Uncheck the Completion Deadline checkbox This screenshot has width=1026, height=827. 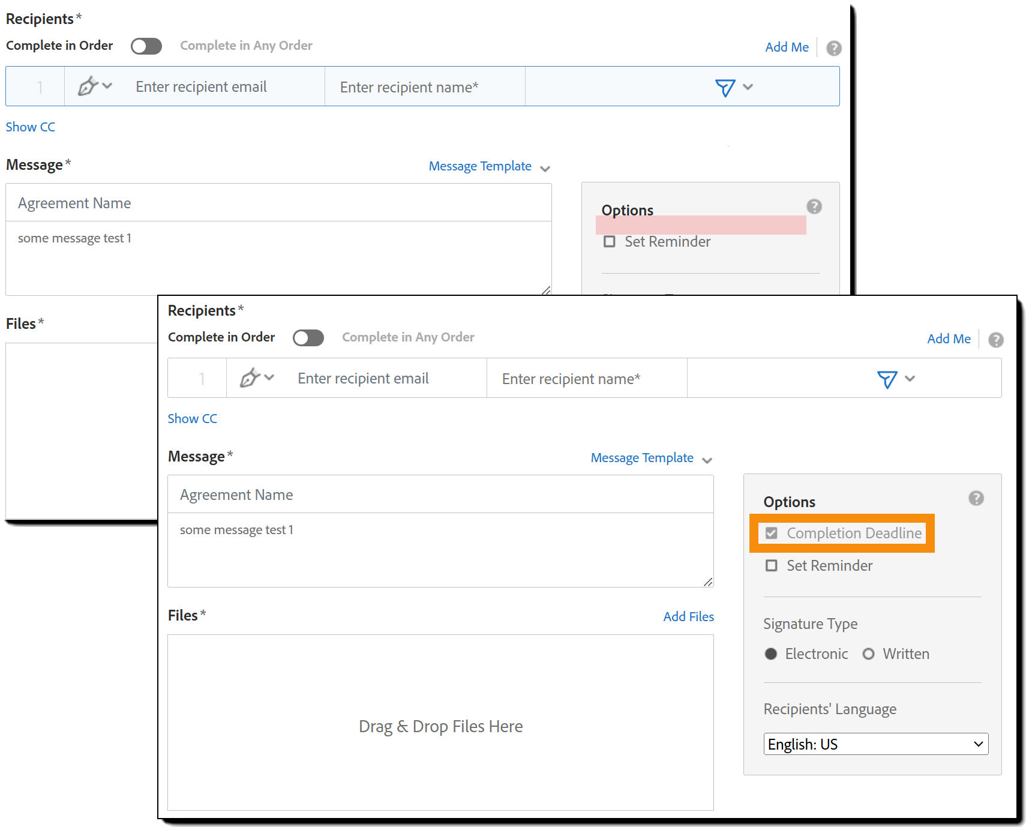click(772, 533)
